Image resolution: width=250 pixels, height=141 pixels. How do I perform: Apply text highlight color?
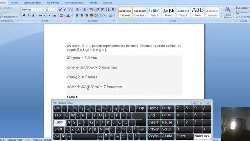(x=61, y=16)
